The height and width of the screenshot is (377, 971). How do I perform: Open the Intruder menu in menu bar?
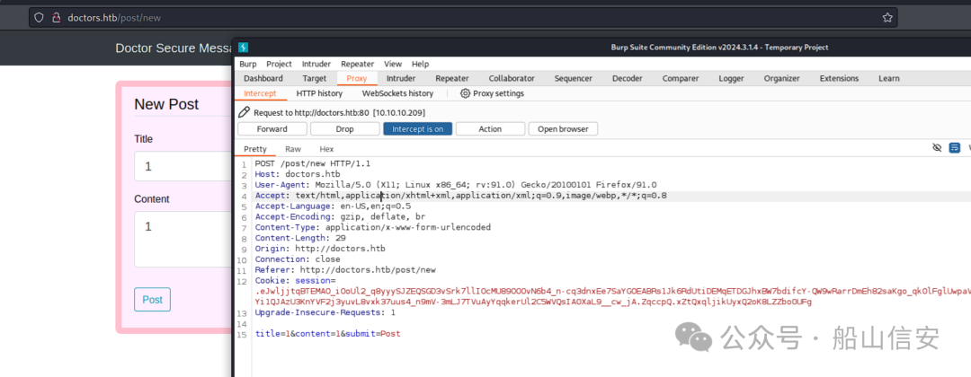tap(316, 64)
